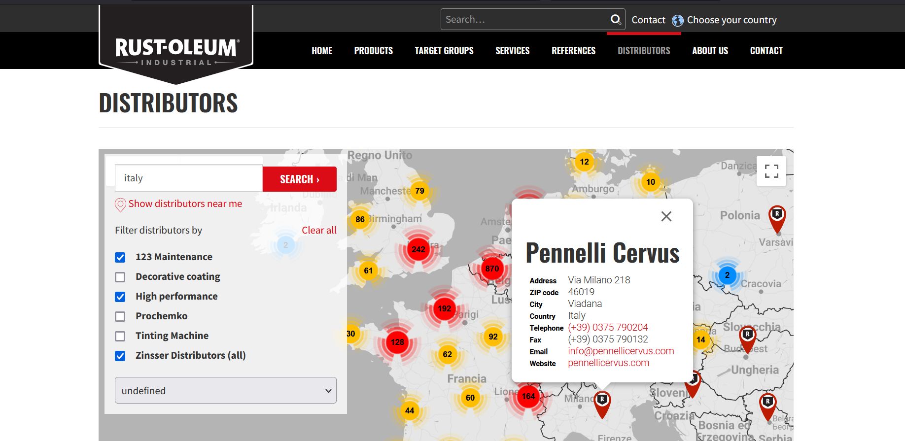Open the red 242 cluster marker
Viewport: 905px width, 441px height.
[x=418, y=249]
